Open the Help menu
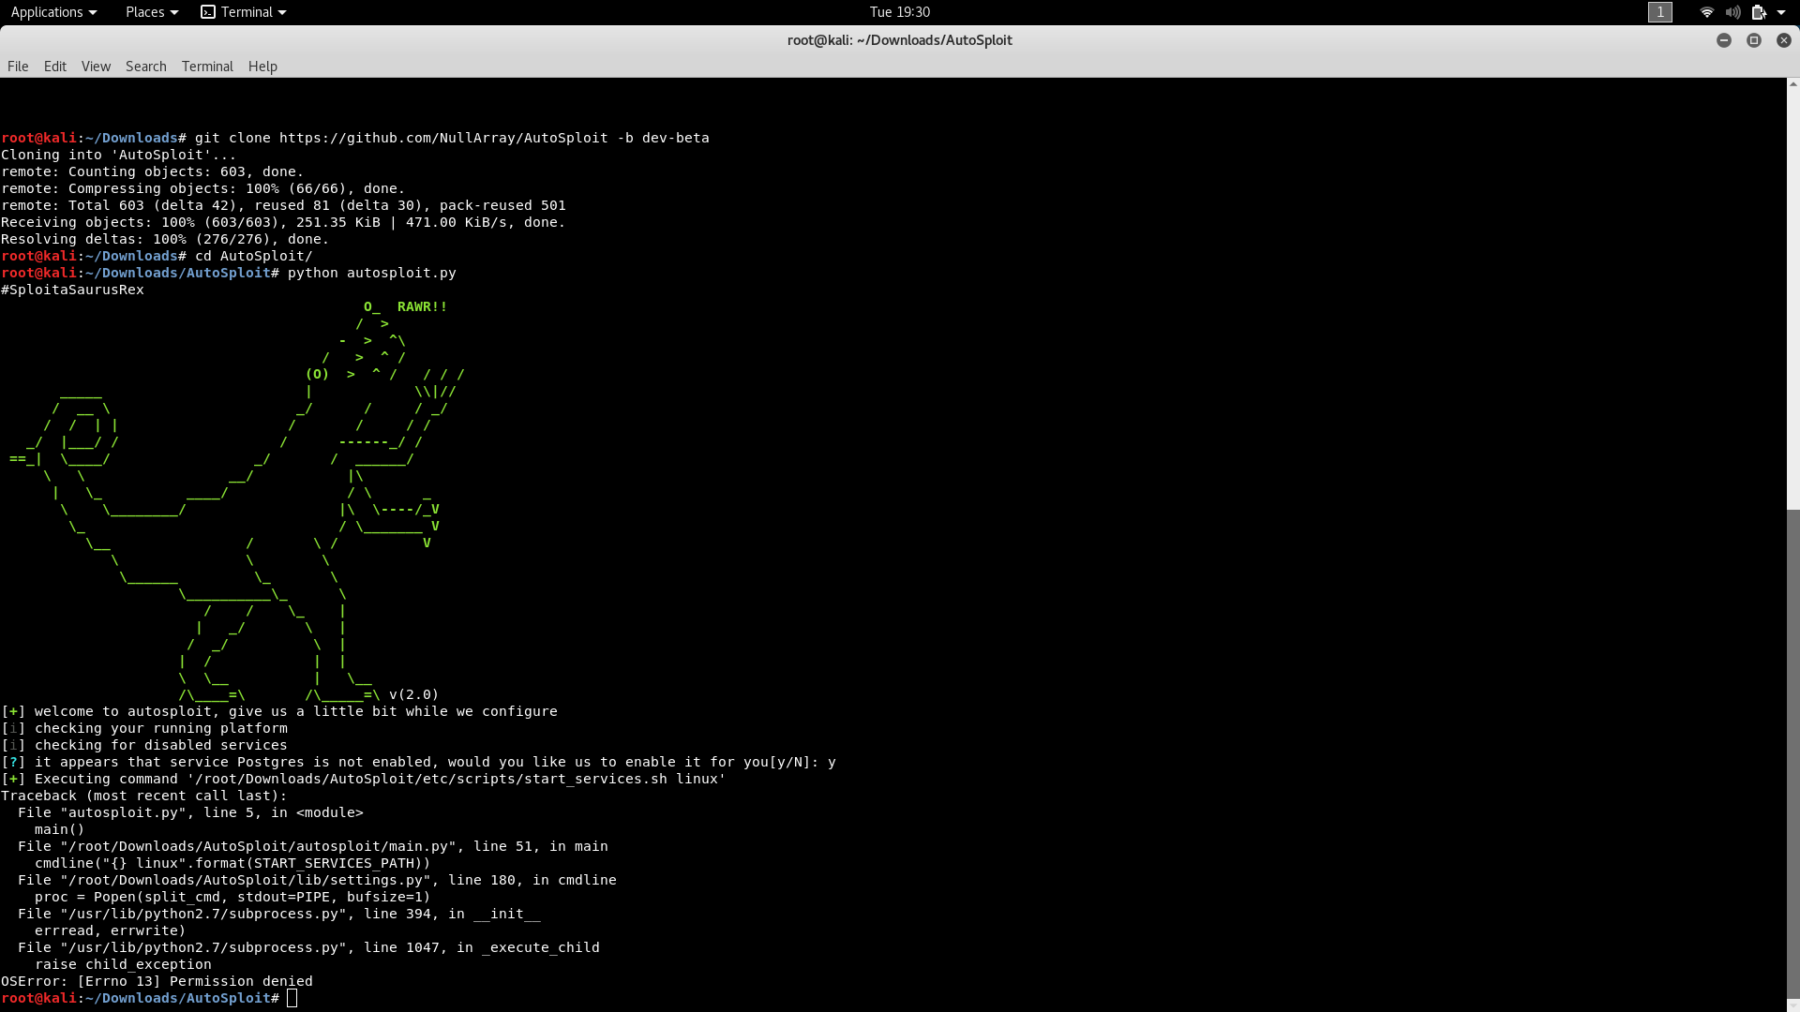The width and height of the screenshot is (1800, 1012). click(262, 67)
